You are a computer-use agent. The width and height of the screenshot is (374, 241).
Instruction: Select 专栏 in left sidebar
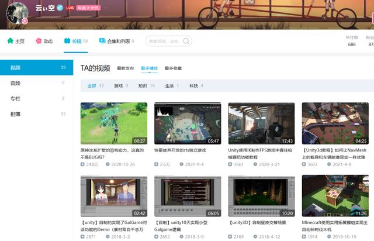[x=16, y=98]
